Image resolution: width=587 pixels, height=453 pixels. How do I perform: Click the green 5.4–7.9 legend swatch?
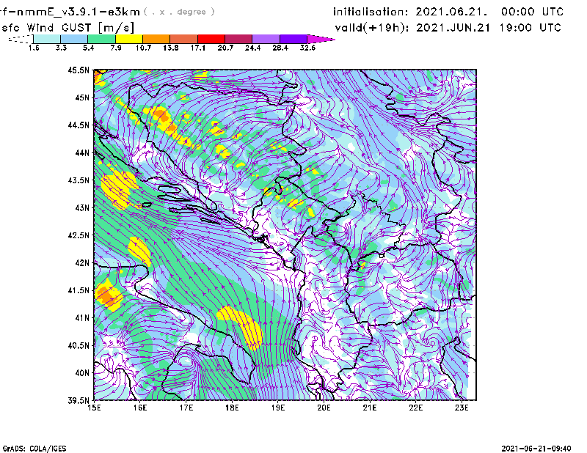(101, 39)
